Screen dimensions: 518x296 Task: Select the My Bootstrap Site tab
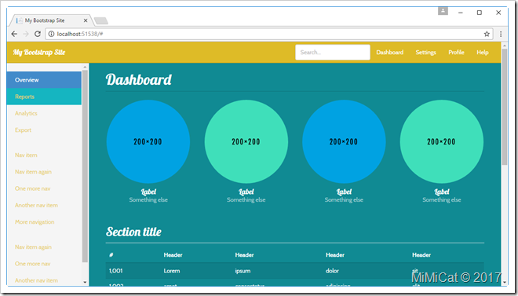(50, 20)
